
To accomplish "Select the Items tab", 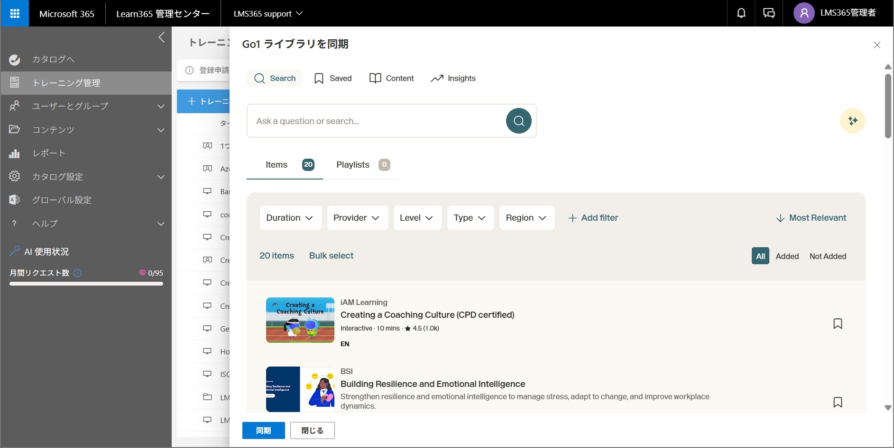I will (x=285, y=165).
